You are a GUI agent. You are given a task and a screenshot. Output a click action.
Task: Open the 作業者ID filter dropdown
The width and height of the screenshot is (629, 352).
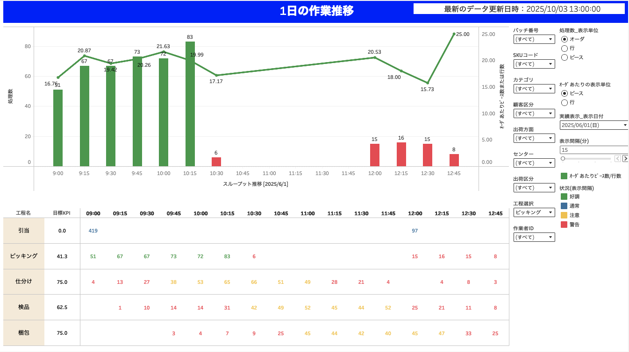coord(534,237)
